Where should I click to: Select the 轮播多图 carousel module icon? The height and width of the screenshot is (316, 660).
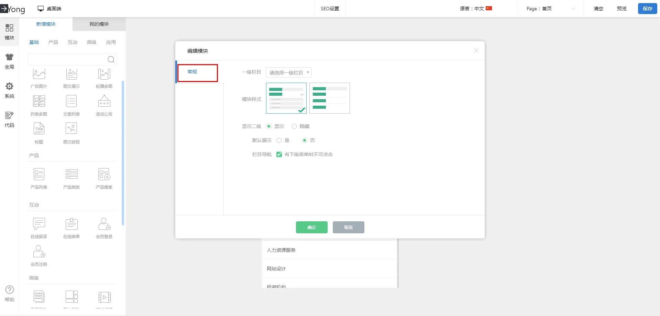[104, 74]
